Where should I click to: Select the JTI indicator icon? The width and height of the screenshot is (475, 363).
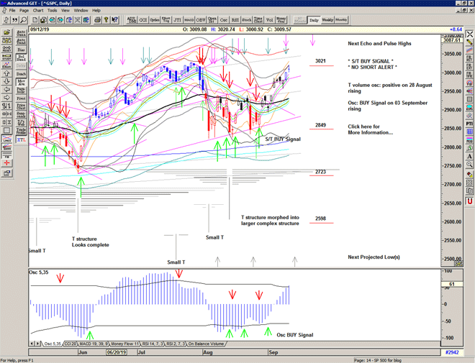176,21
